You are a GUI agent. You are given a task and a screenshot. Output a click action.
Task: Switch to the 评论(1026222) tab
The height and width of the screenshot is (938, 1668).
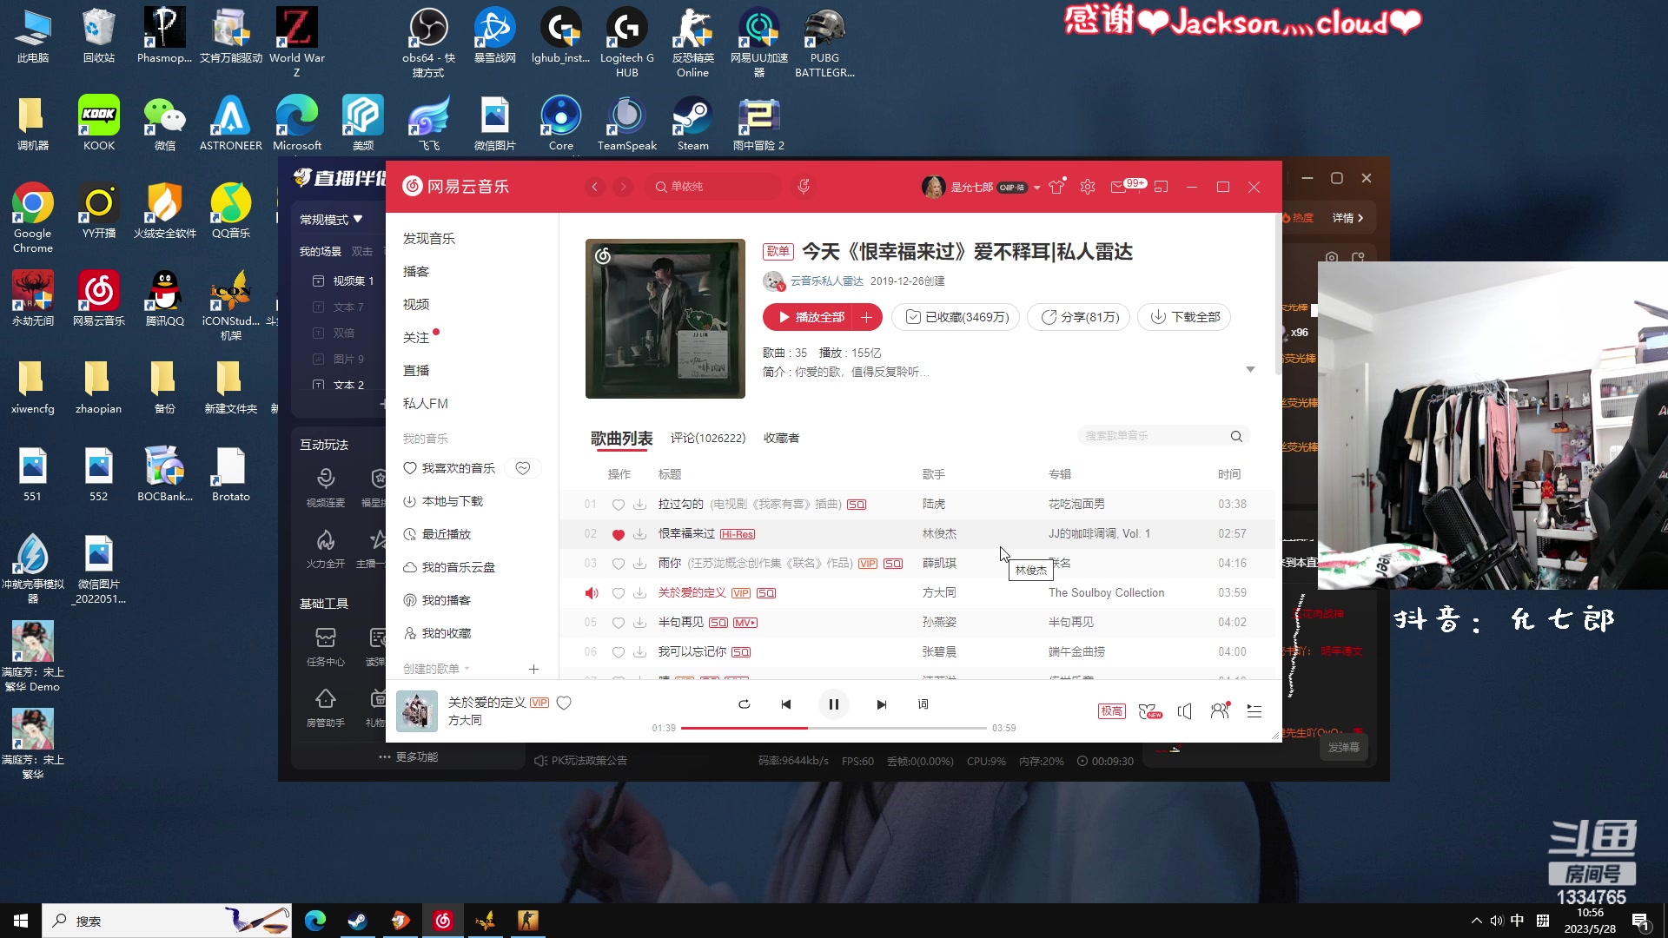[x=708, y=438]
